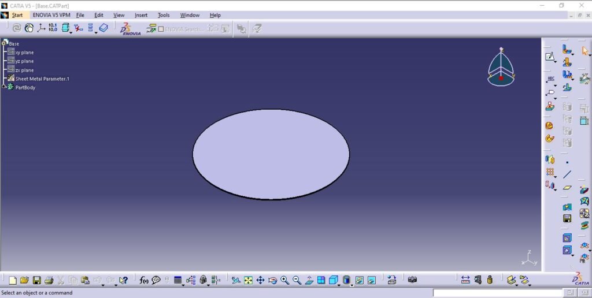The image size is (592, 298).
Task: Click the Measure Between icon
Action: (465, 280)
